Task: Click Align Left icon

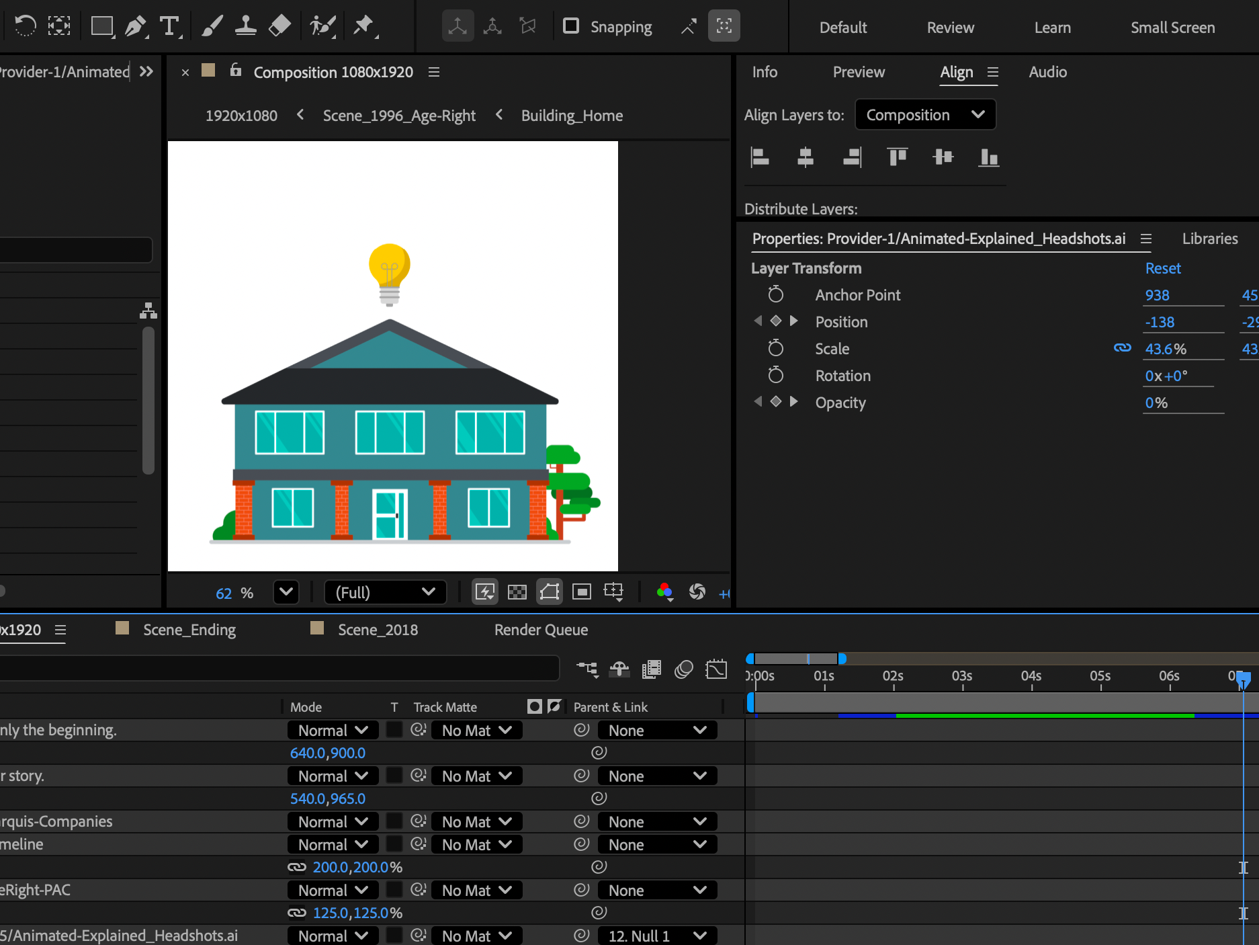Action: [760, 157]
